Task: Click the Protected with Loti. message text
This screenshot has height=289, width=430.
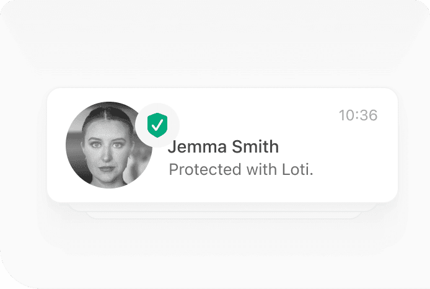Action: pyautogui.click(x=241, y=169)
